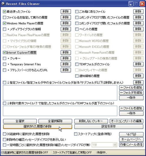Screen dimensions: 146x156
Task: Click inside the 指定ファイル list box
Action: click(60, 93)
